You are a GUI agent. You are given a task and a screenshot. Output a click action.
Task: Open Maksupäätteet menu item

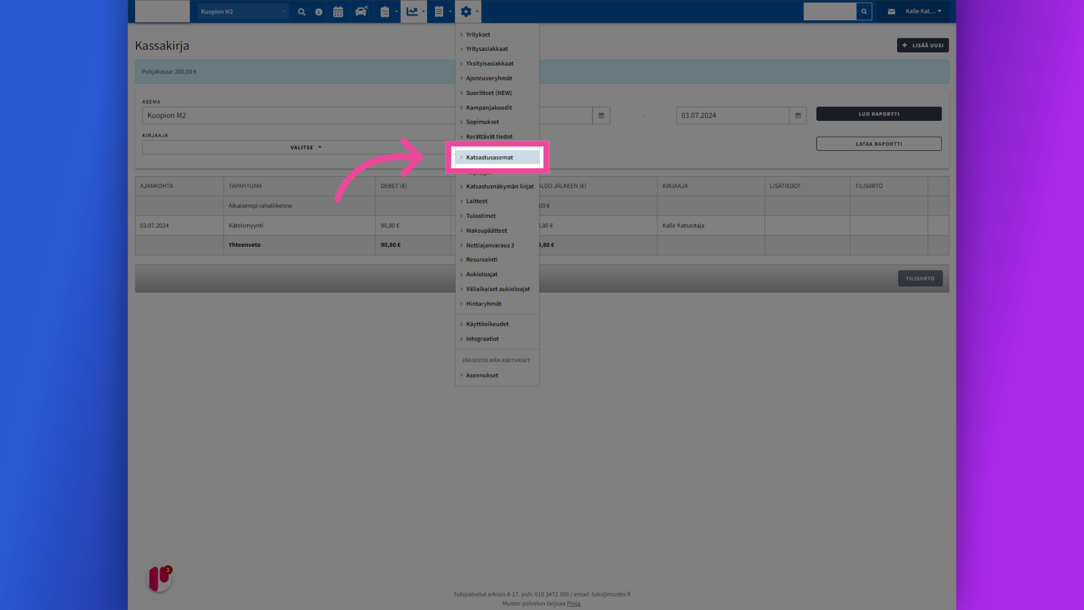(486, 230)
